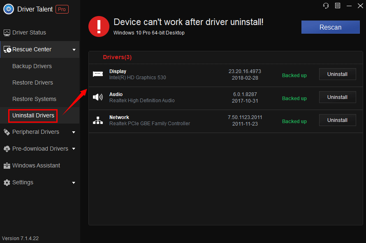Click Backed up status for Audio
The height and width of the screenshot is (243, 366).
294,99
